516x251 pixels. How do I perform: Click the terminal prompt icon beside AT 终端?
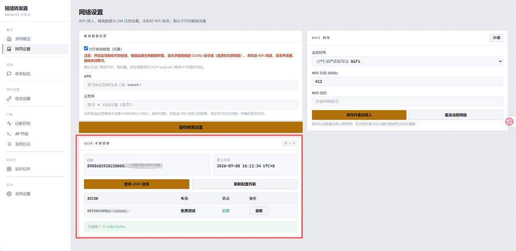[x=9, y=133]
